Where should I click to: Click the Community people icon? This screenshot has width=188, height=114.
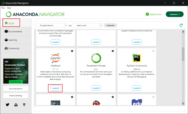click(x=6, y=48)
